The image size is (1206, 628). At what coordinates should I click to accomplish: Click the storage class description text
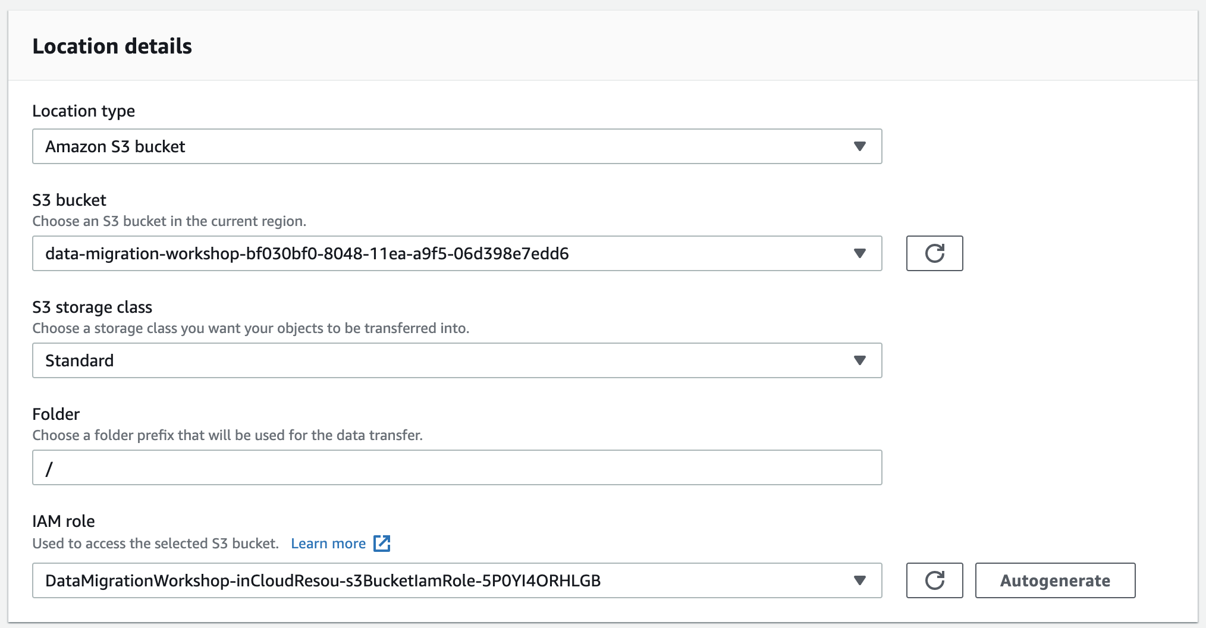point(251,328)
